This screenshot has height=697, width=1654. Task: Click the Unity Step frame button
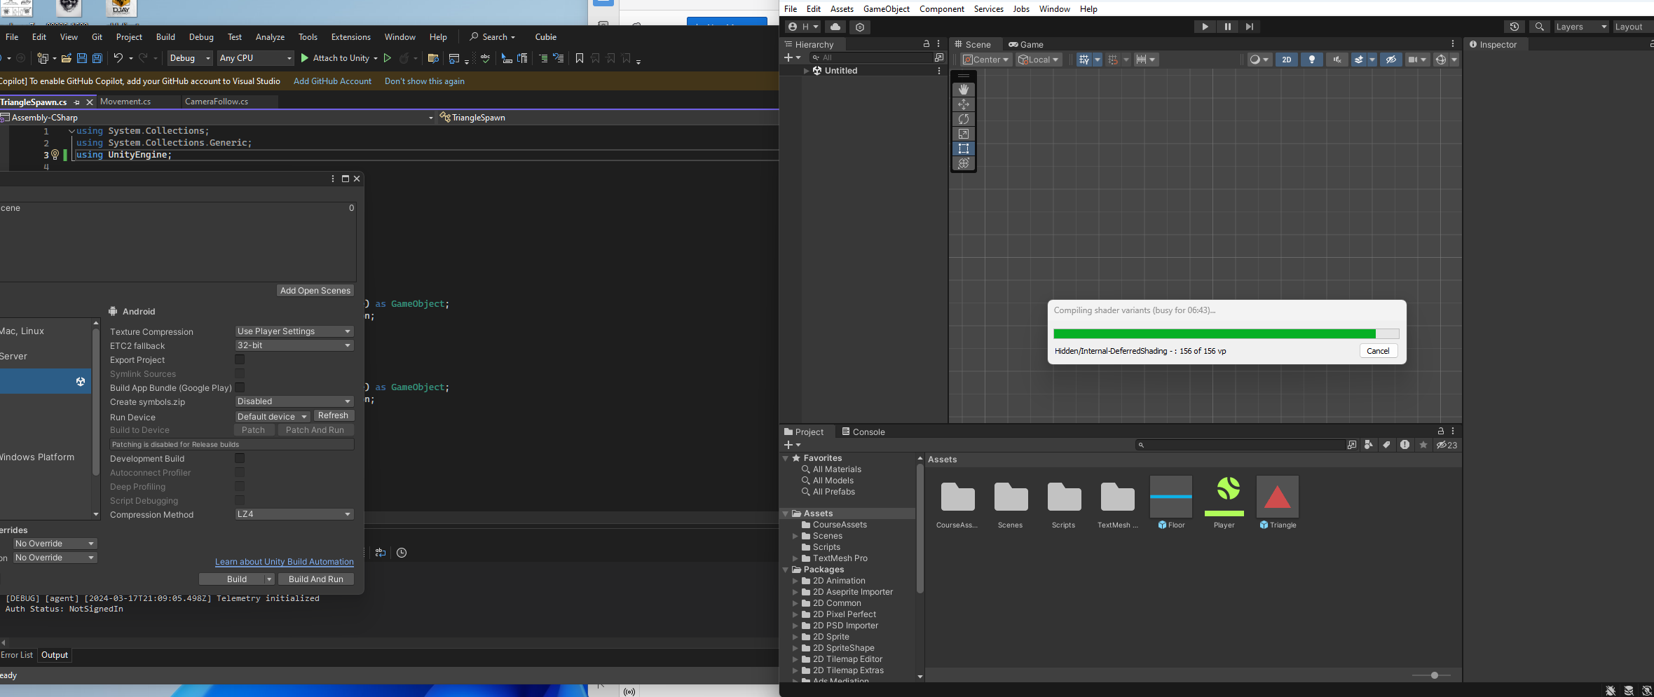coord(1250,27)
